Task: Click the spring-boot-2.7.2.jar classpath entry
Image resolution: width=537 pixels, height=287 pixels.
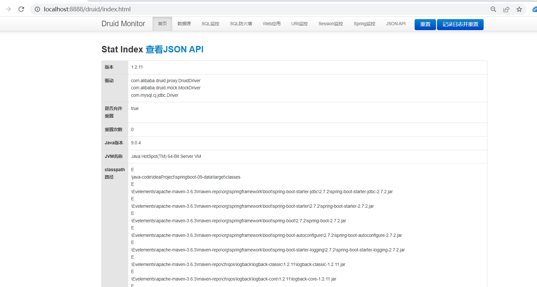Action: [239, 221]
